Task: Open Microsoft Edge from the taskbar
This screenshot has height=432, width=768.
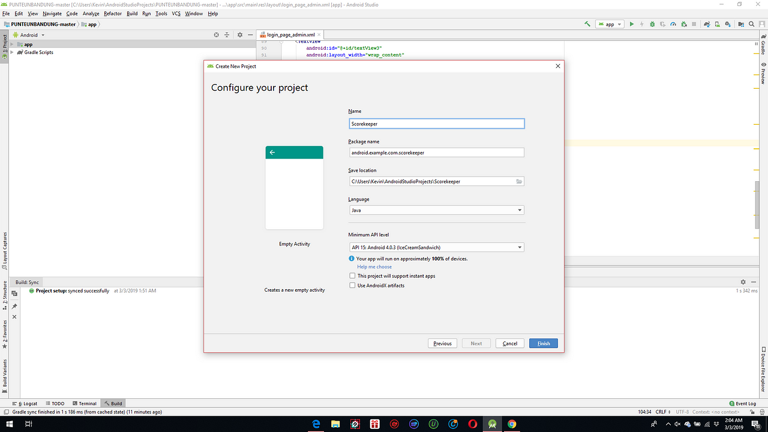Action: click(316, 424)
